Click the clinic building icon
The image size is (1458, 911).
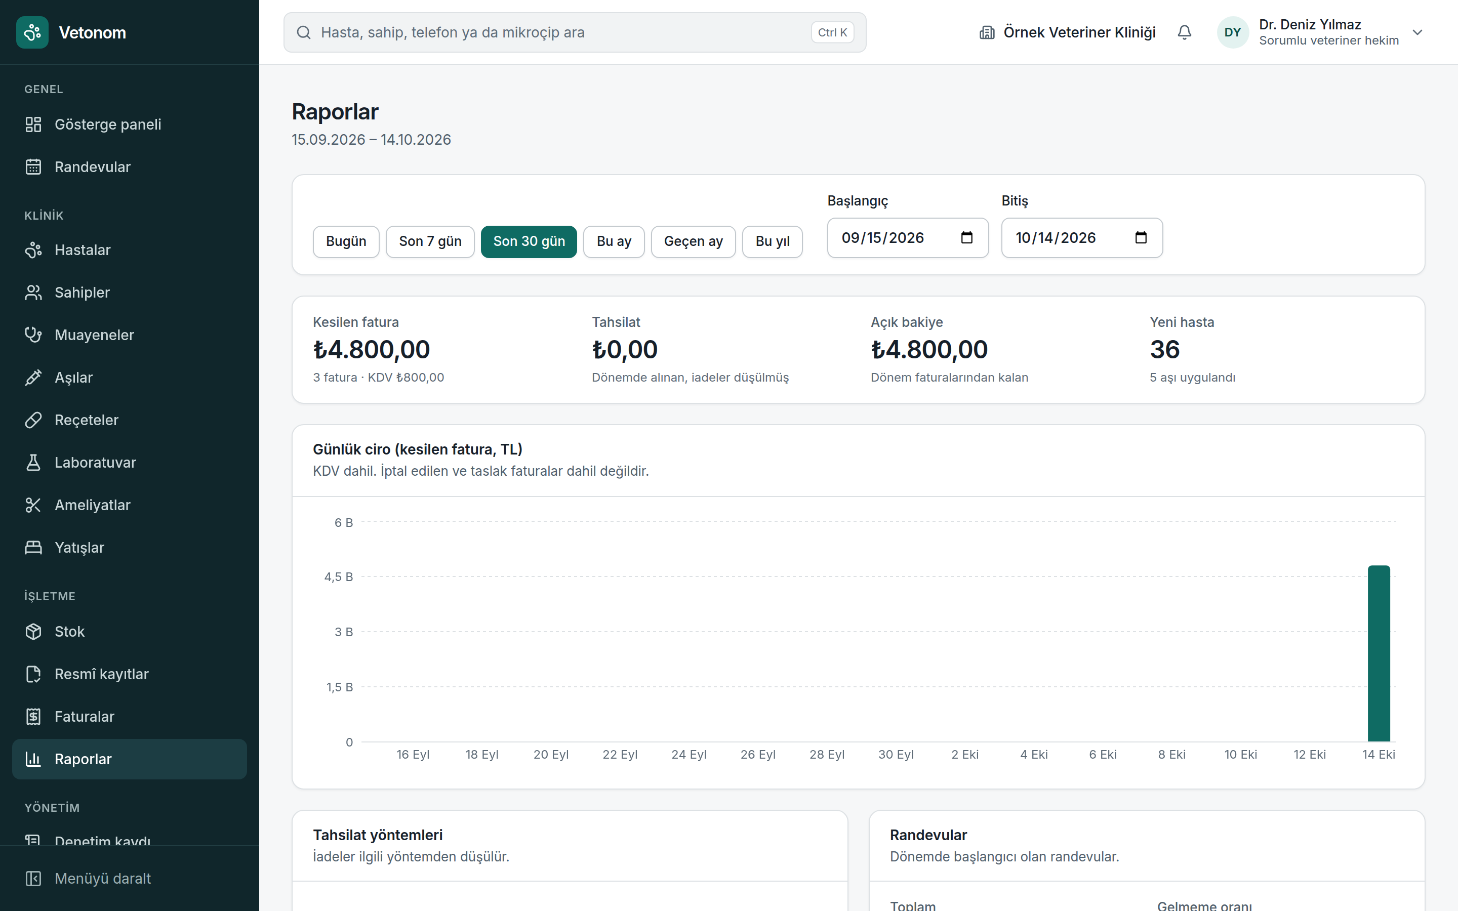(987, 32)
